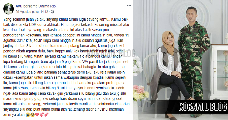Screen dimensions: 228x120
Task: Click the globe public privacy icon
Action: tap(52, 12)
